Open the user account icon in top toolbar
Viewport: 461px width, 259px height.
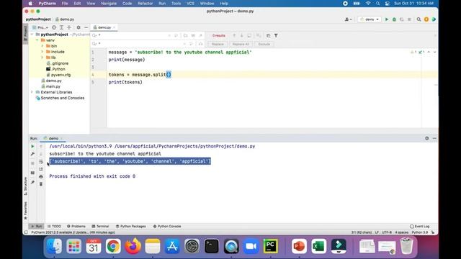[348, 19]
